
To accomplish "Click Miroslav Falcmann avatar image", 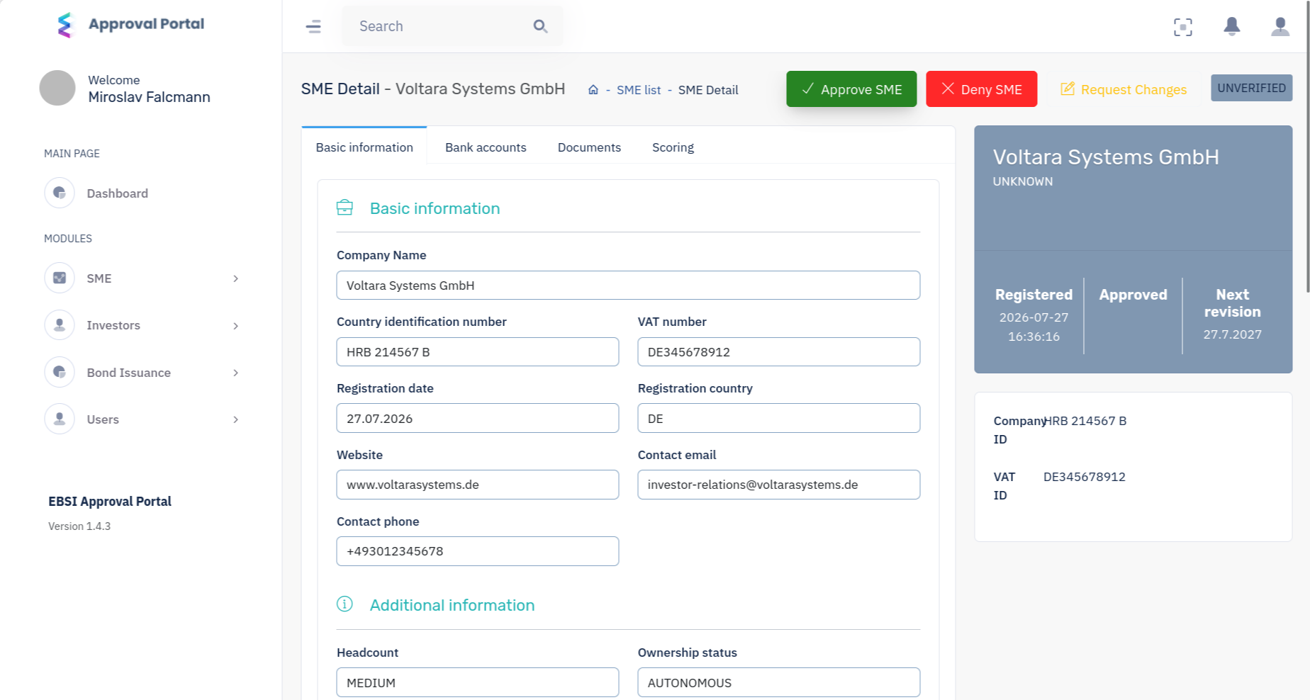I will coord(57,88).
